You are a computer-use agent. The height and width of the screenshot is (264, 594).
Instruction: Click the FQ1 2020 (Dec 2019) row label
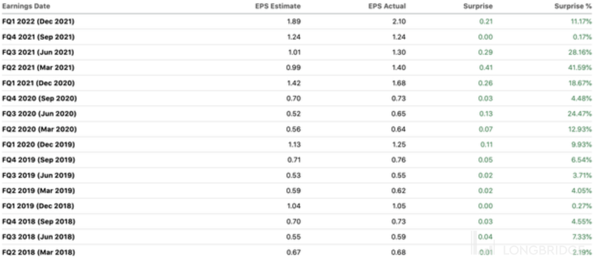pyautogui.click(x=38, y=144)
